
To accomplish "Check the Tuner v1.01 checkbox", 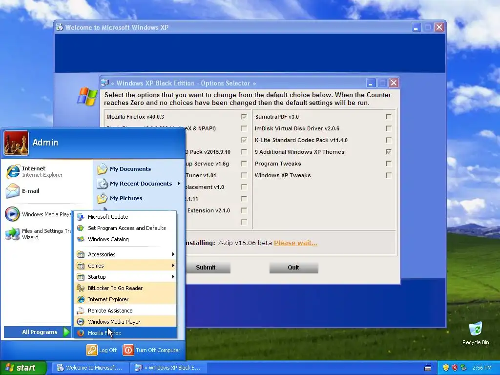I will (244, 175).
